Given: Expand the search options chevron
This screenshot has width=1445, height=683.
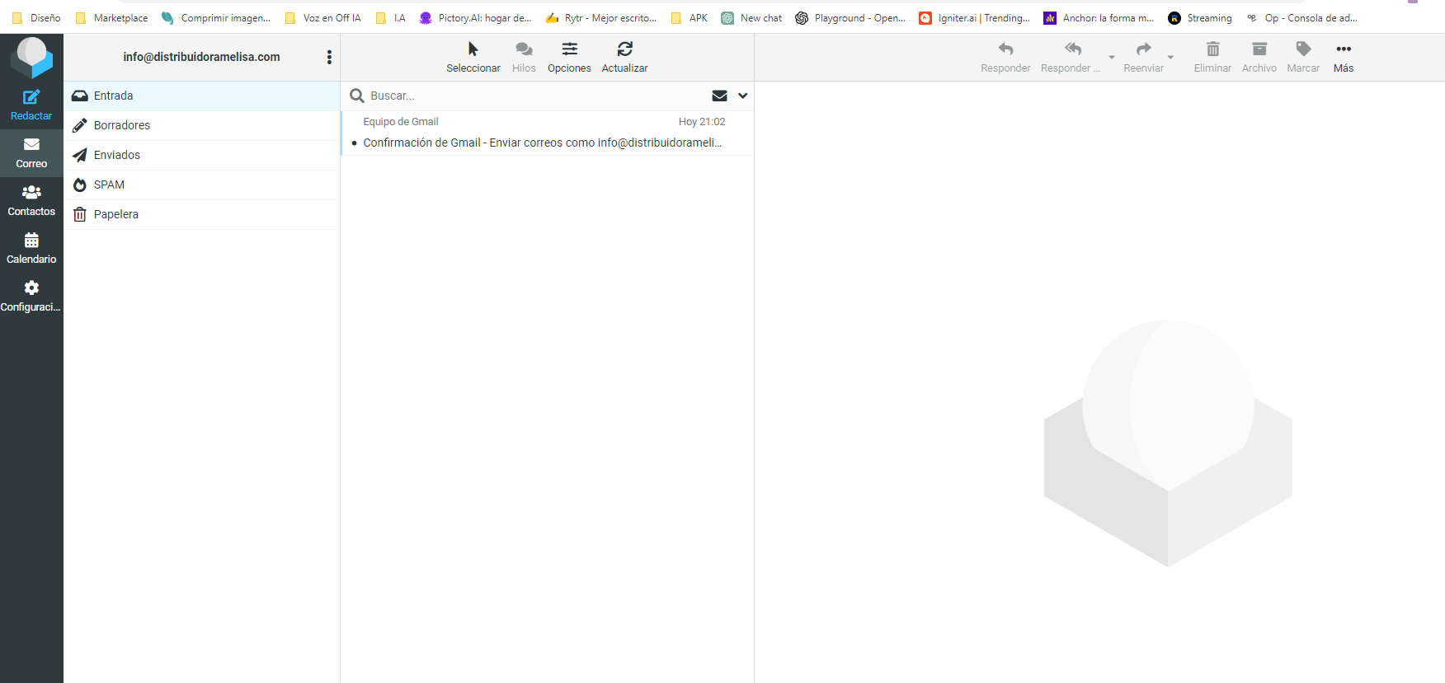Looking at the screenshot, I should (x=743, y=96).
